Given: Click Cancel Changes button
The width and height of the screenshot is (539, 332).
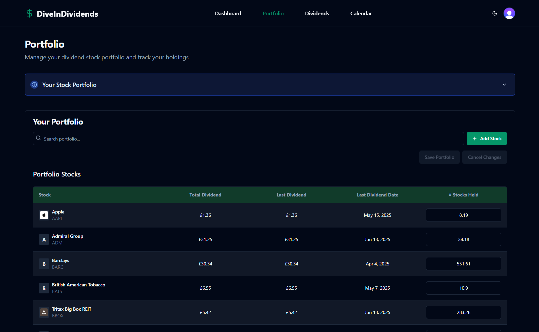Looking at the screenshot, I should pyautogui.click(x=485, y=157).
